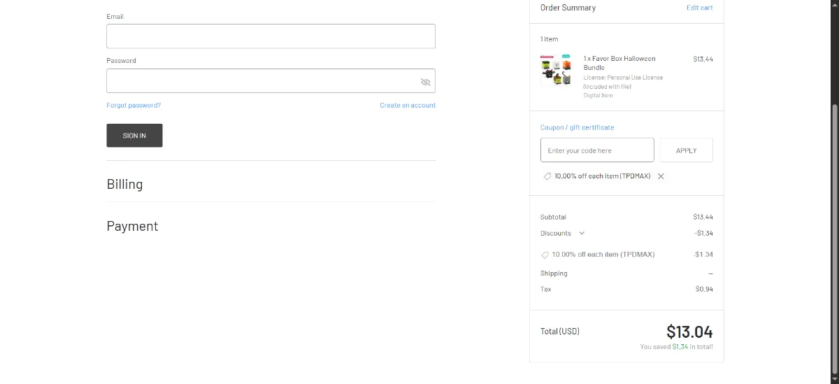This screenshot has width=839, height=384.
Task: Click the 1 x Favor Box Halloween Bundle title
Action: click(619, 63)
